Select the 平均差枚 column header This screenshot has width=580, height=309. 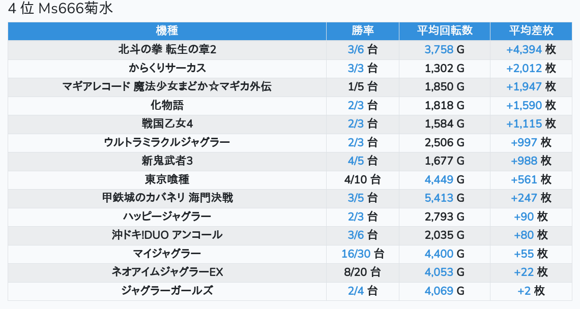[531, 30]
